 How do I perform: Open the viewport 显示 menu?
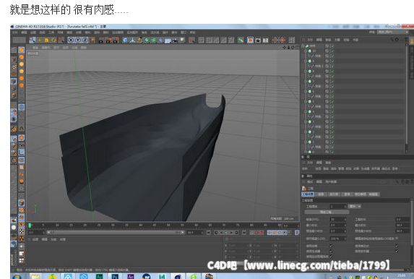click(56, 48)
